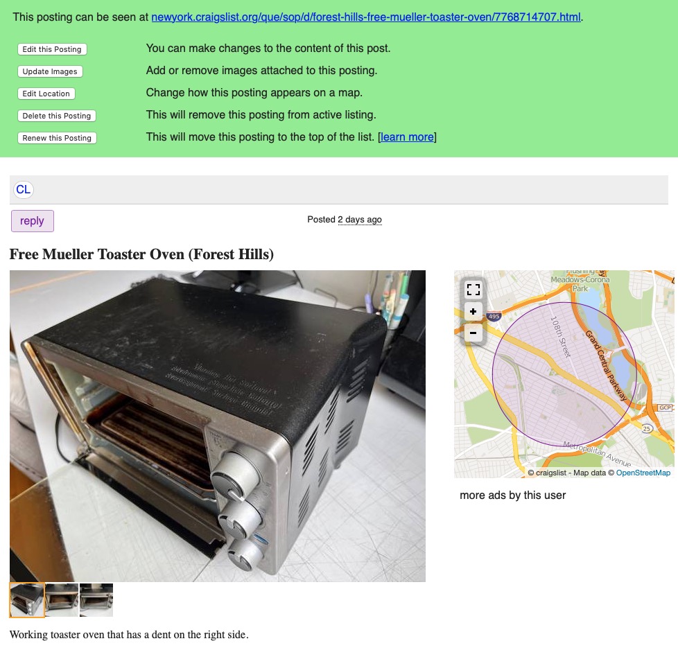Open the map in fullscreen mode
This screenshot has width=678, height=650.
pos(473,289)
